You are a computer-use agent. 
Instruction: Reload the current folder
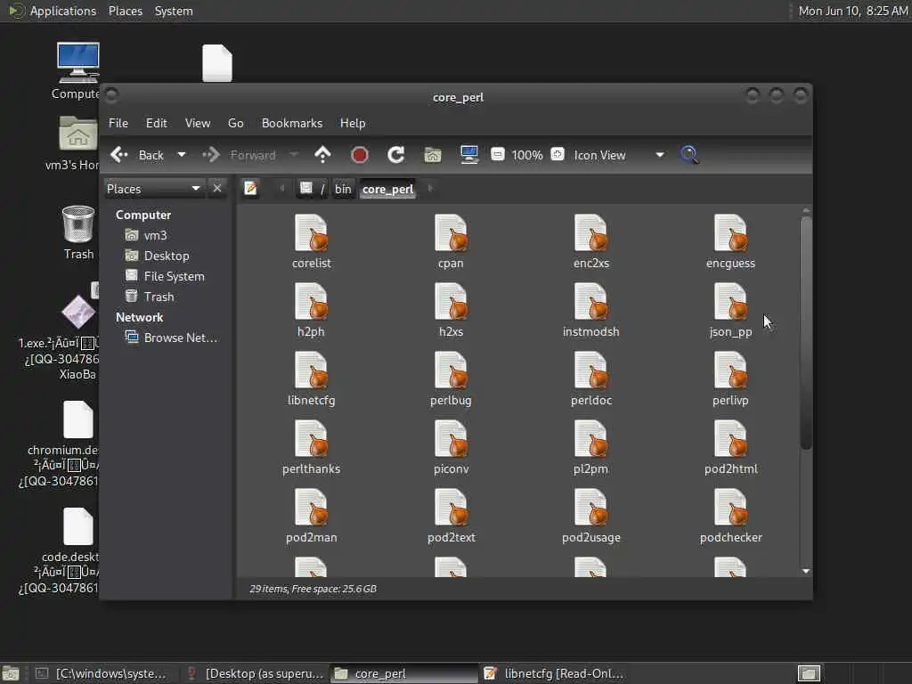(396, 155)
